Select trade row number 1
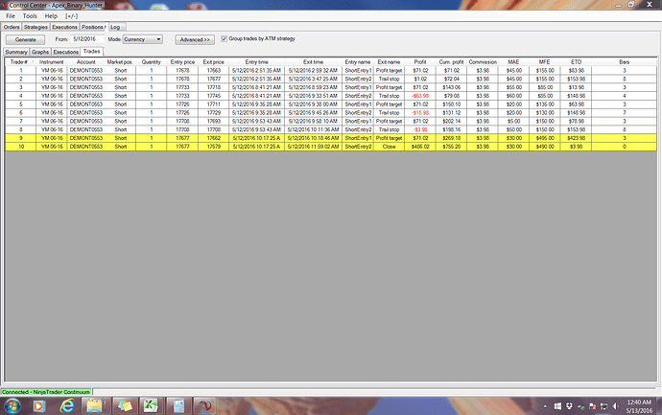Image resolution: width=662 pixels, height=415 pixels. (331, 70)
